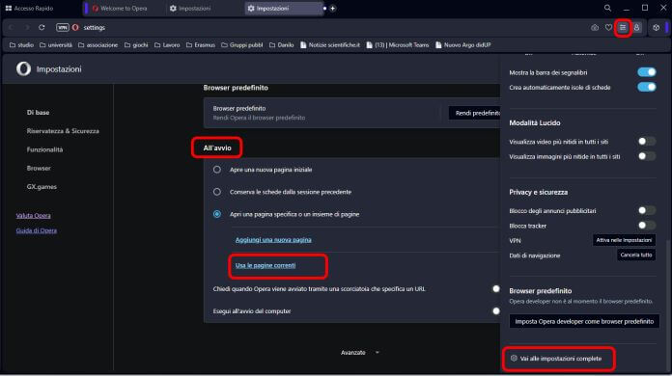672x376 pixels.
Task: Go back to previous page
Action: tap(11, 27)
